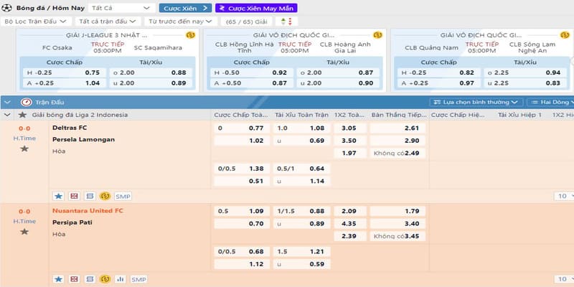Click Deltras FC team name
Screen dimensions: 574x287
[70, 128]
